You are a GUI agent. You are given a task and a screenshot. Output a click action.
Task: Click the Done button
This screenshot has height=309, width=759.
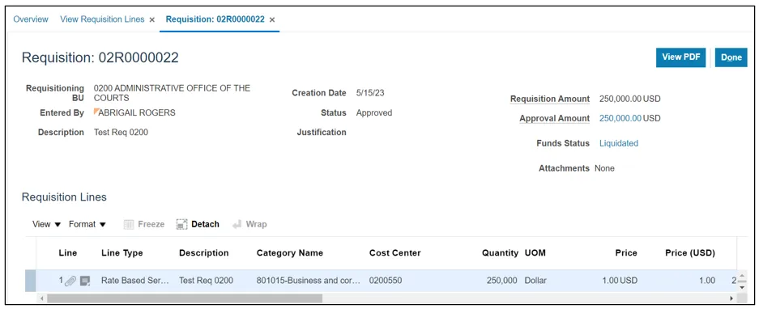coord(731,57)
